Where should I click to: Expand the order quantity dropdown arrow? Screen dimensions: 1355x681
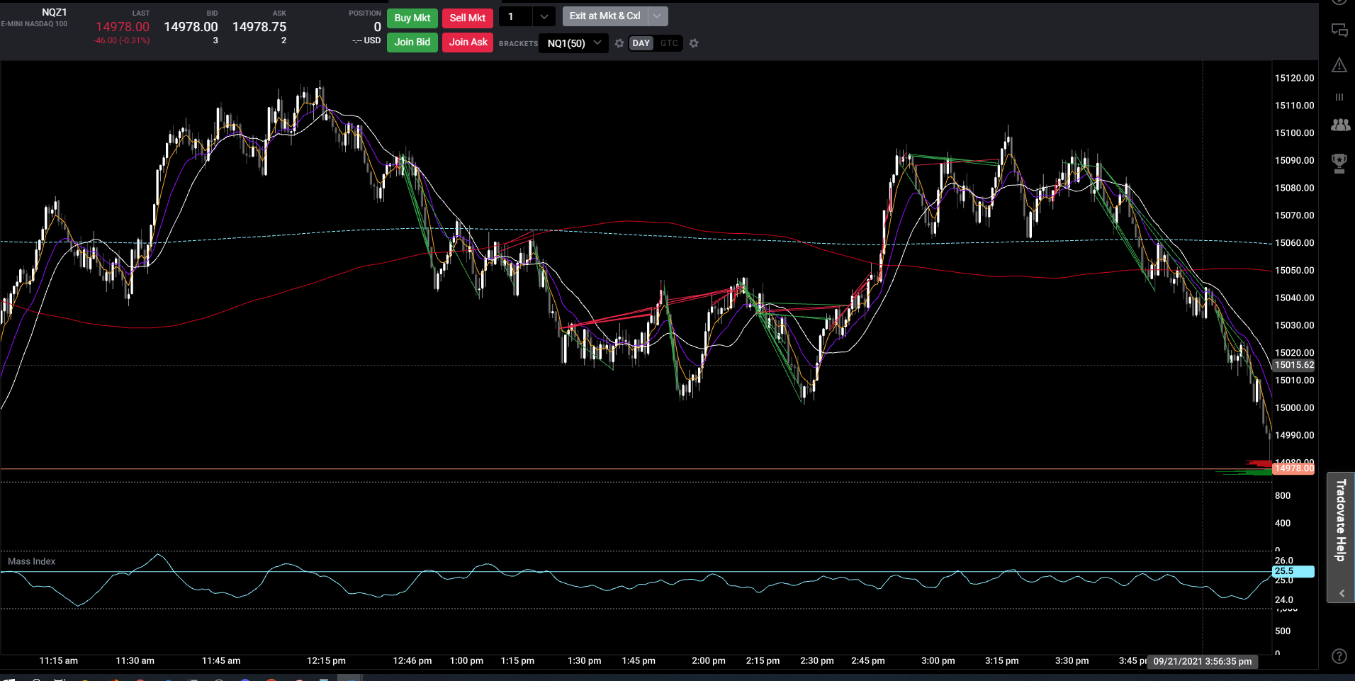(x=544, y=16)
